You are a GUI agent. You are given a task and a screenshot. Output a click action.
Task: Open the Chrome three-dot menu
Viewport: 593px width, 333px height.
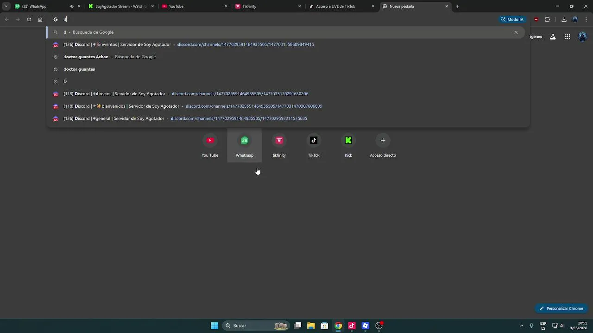coord(587,19)
